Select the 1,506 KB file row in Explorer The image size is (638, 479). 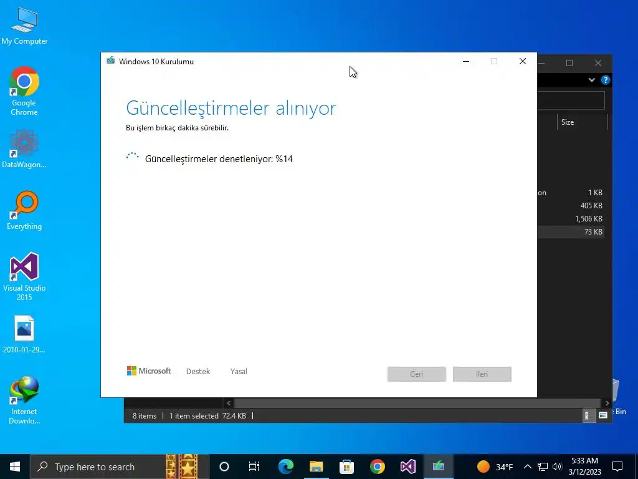point(571,219)
